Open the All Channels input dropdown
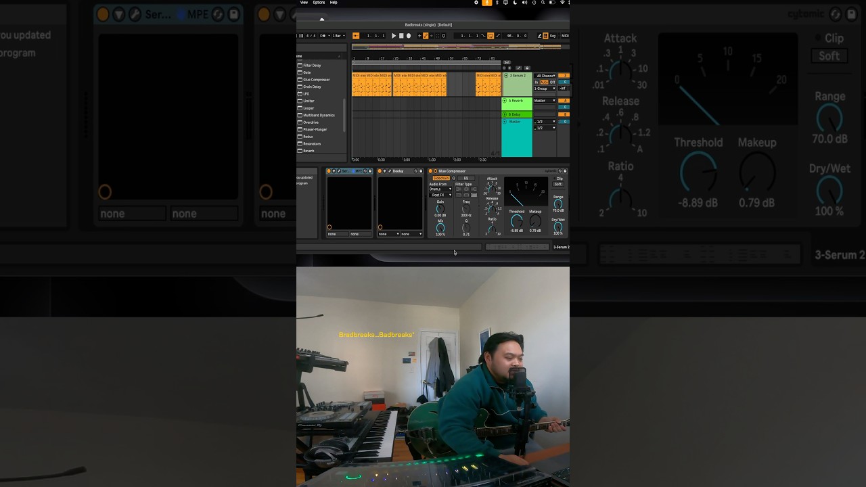Screen dimensions: 866x487 [545, 76]
